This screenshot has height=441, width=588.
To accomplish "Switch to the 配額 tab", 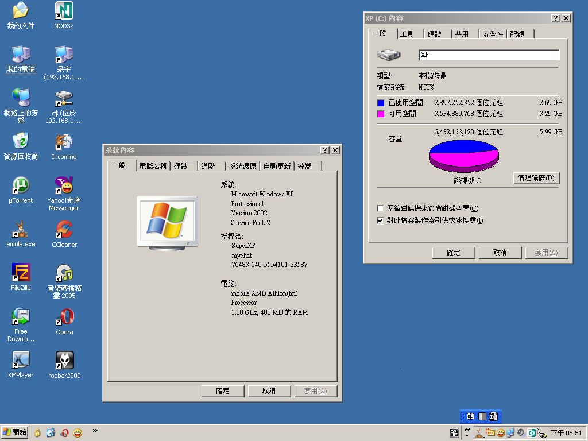I will pyautogui.click(x=517, y=34).
